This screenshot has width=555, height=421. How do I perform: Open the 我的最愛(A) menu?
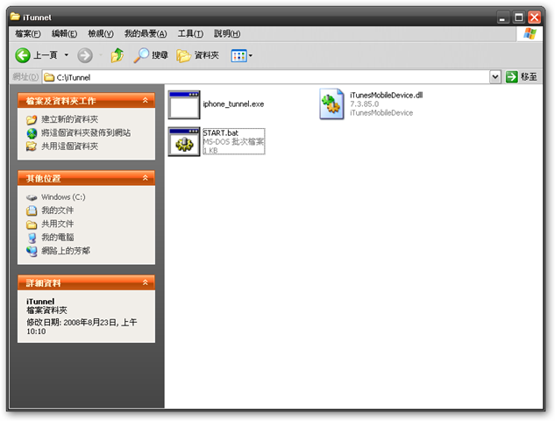click(x=146, y=33)
